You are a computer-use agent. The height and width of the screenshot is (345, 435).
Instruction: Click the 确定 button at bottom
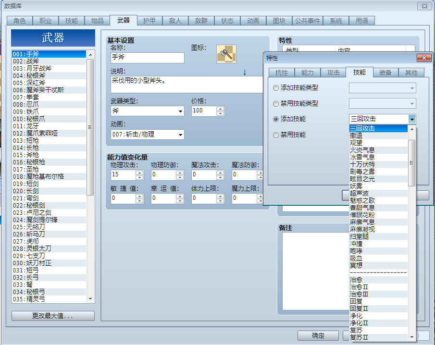point(318,335)
